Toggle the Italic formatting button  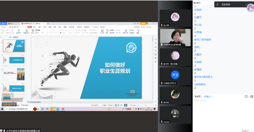45,33
